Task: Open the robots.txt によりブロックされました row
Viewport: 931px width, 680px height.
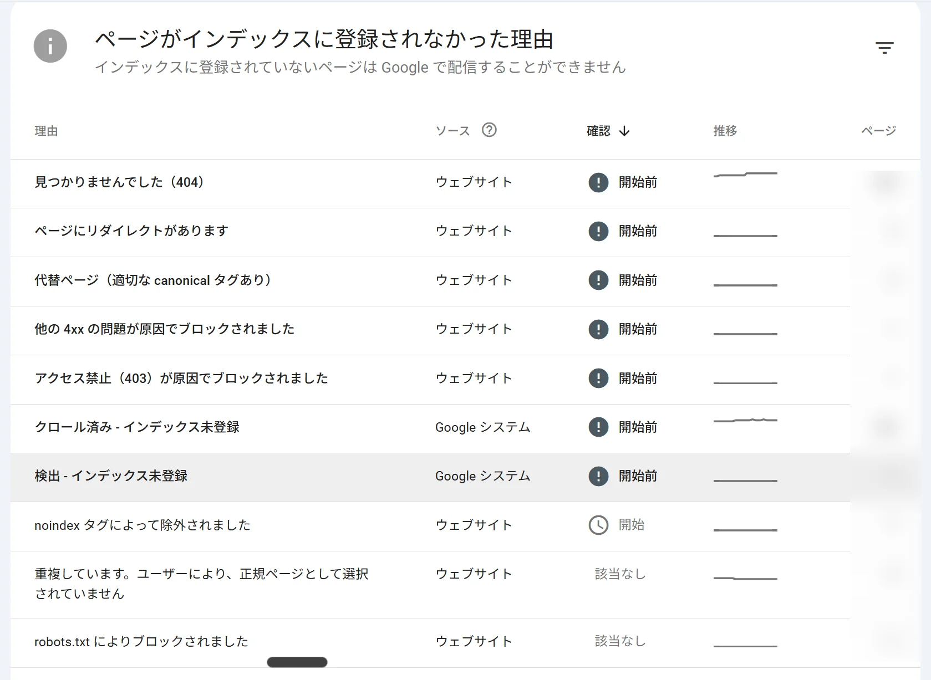Action: pyautogui.click(x=141, y=641)
